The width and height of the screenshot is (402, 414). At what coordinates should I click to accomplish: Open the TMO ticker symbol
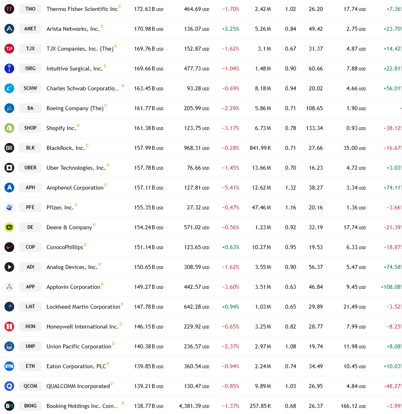(30, 9)
